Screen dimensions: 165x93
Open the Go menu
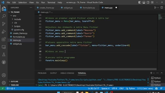(x=37, y=2)
